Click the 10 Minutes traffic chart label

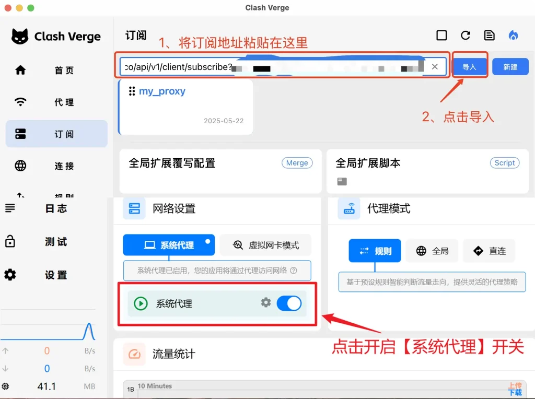(155, 386)
